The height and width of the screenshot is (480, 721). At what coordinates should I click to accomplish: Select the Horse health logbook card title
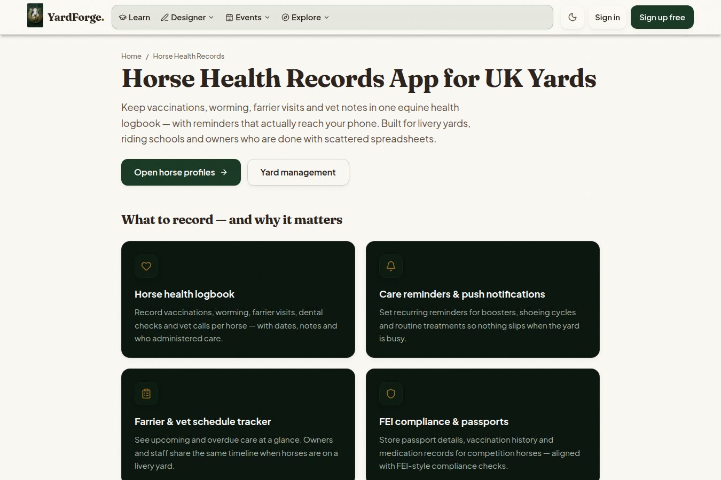[184, 294]
